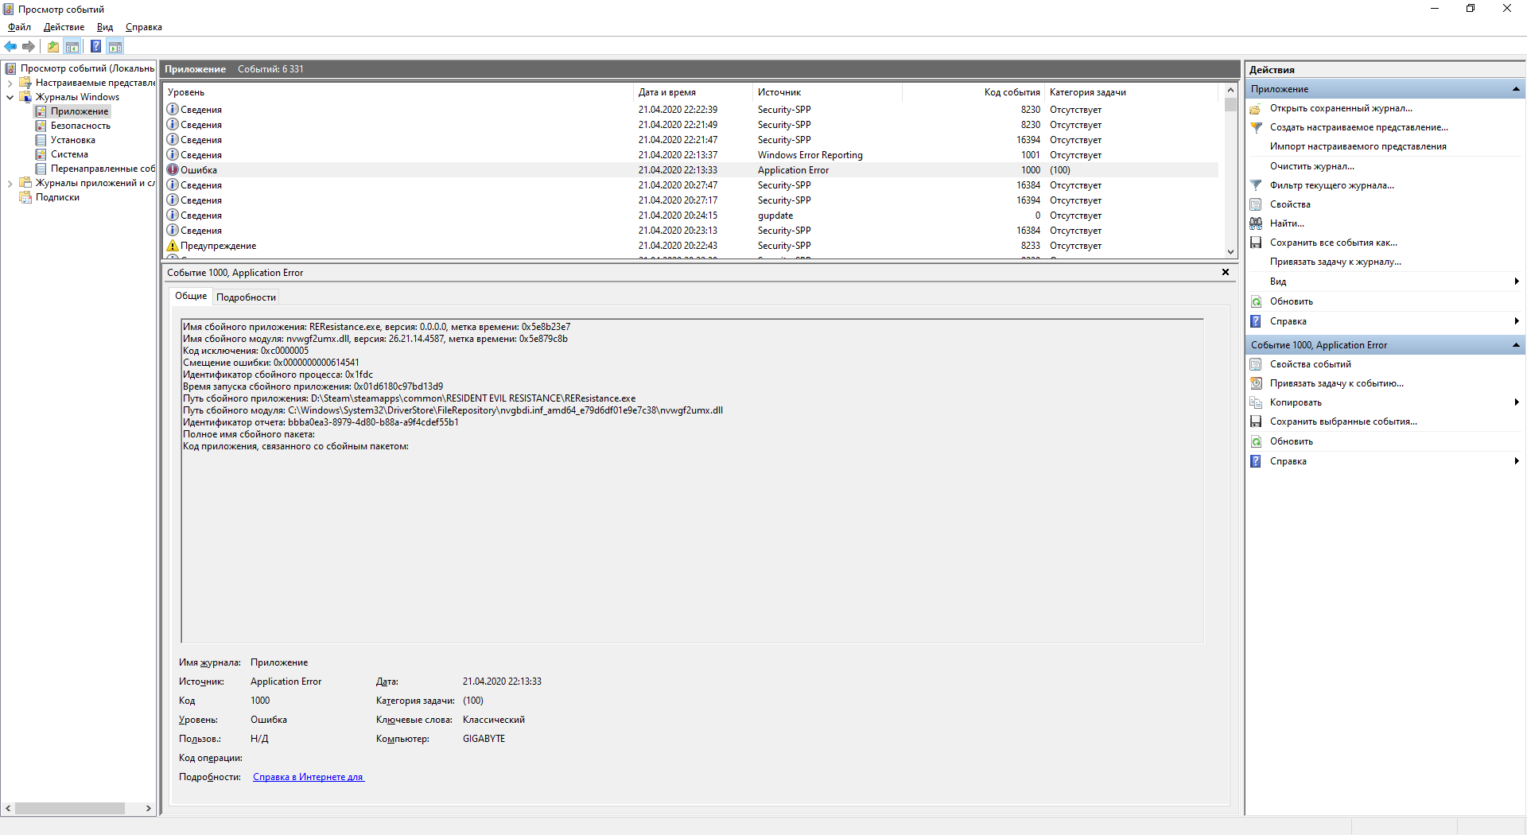Click the Forward arrow toolbar icon
Viewport: 1527px width, 835px height.
pyautogui.click(x=29, y=46)
